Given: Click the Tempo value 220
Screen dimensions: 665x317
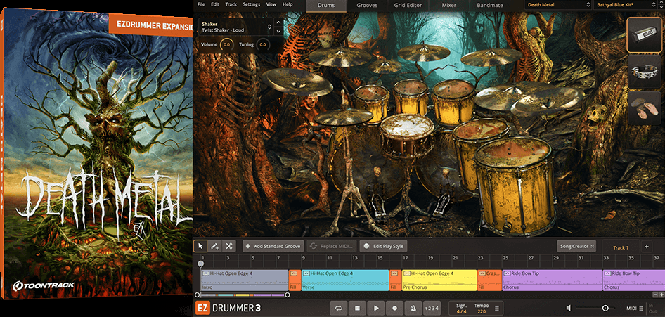Looking at the screenshot, I should tap(482, 311).
